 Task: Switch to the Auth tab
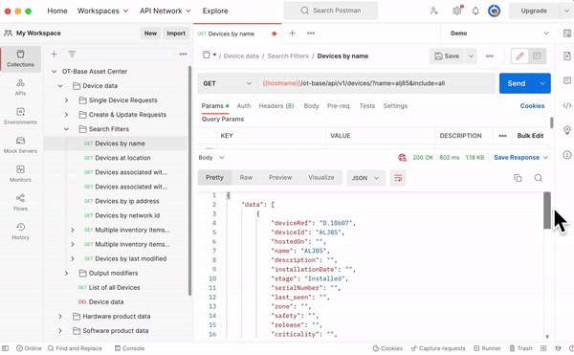coord(244,106)
